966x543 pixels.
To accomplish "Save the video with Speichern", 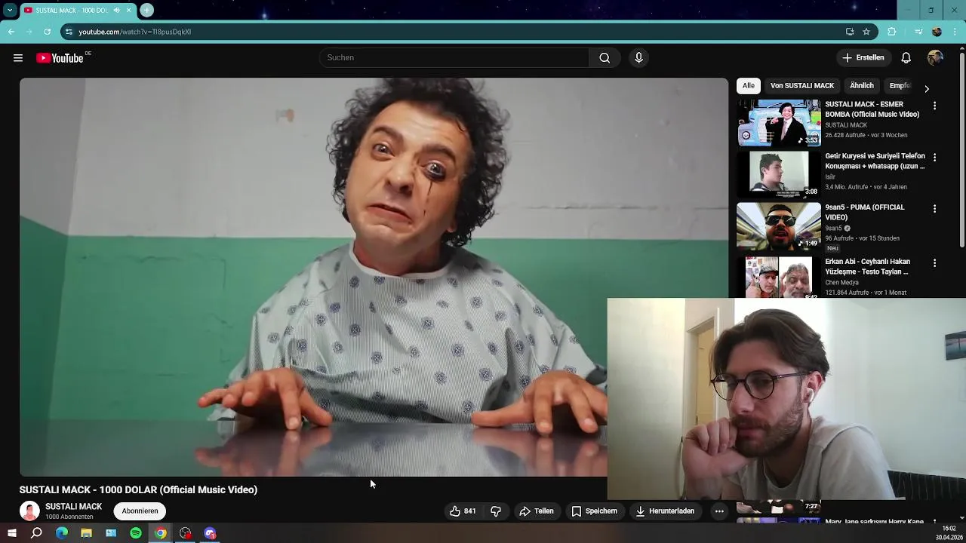I will coord(594,511).
